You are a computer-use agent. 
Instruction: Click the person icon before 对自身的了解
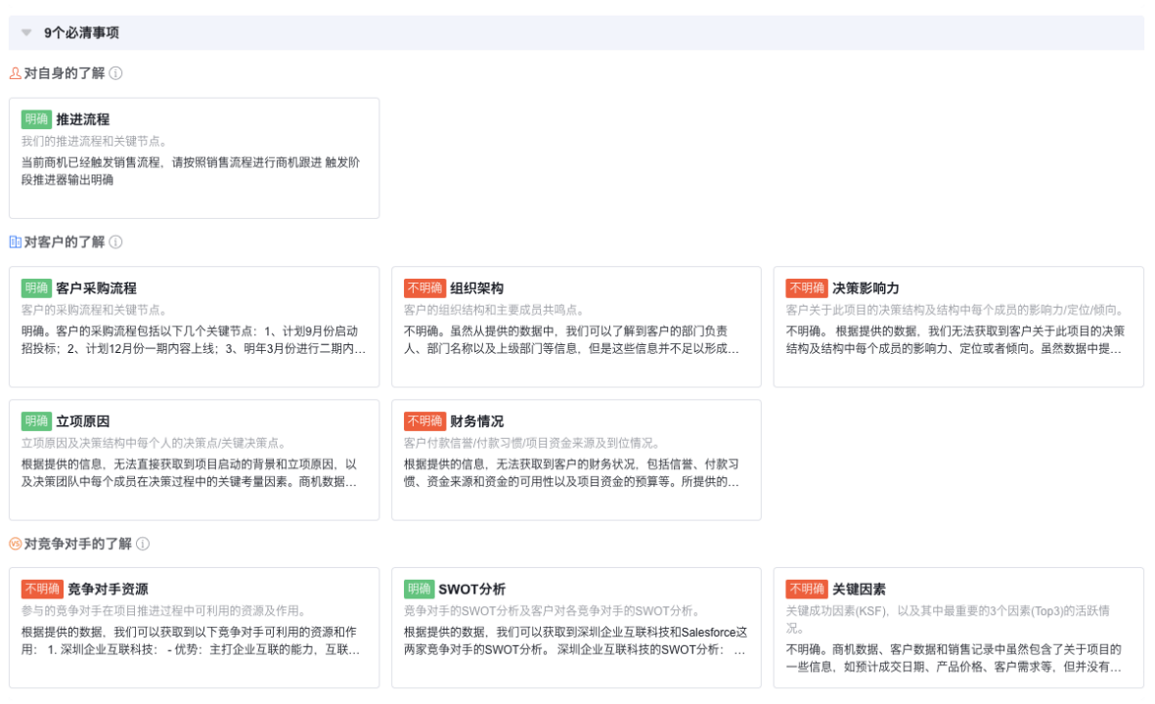(15, 73)
